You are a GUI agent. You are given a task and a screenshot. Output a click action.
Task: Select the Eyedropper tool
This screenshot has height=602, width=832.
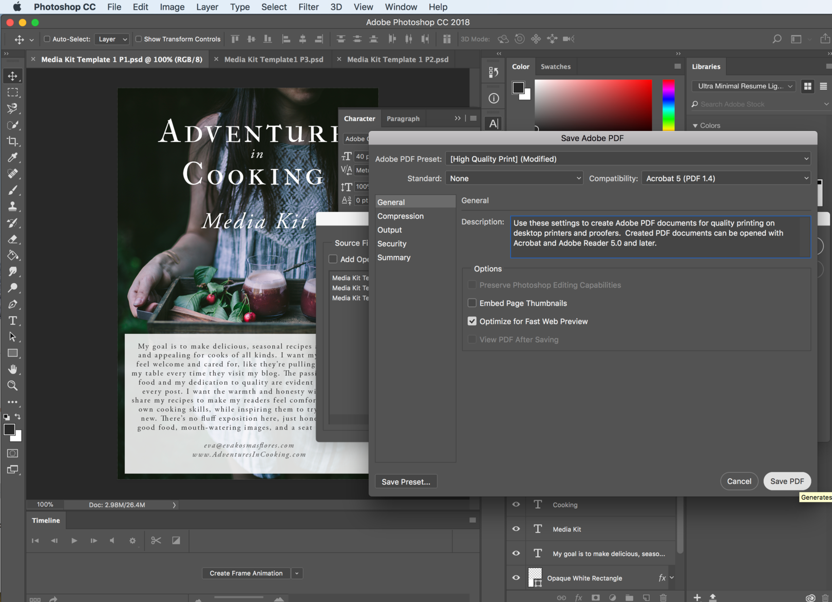[x=13, y=157]
